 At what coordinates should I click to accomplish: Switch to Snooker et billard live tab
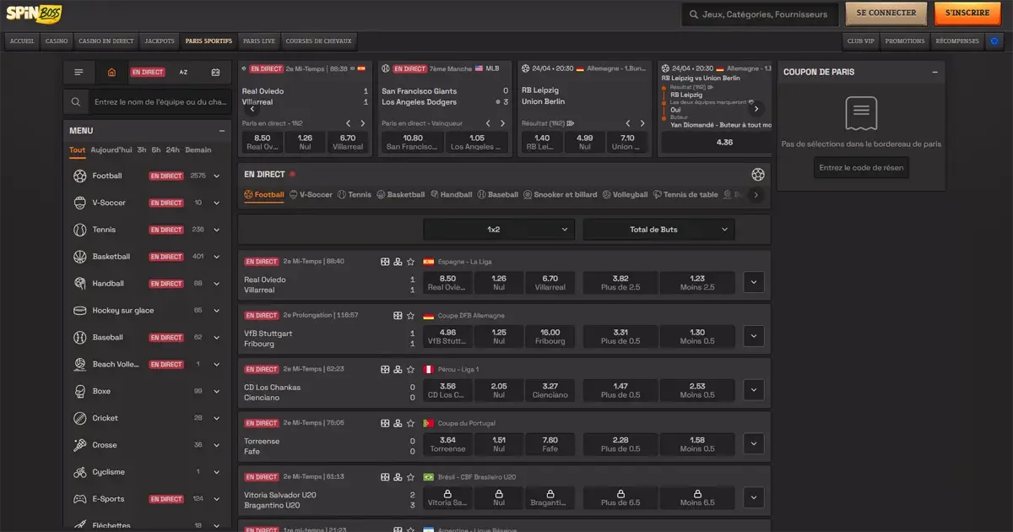click(x=560, y=194)
